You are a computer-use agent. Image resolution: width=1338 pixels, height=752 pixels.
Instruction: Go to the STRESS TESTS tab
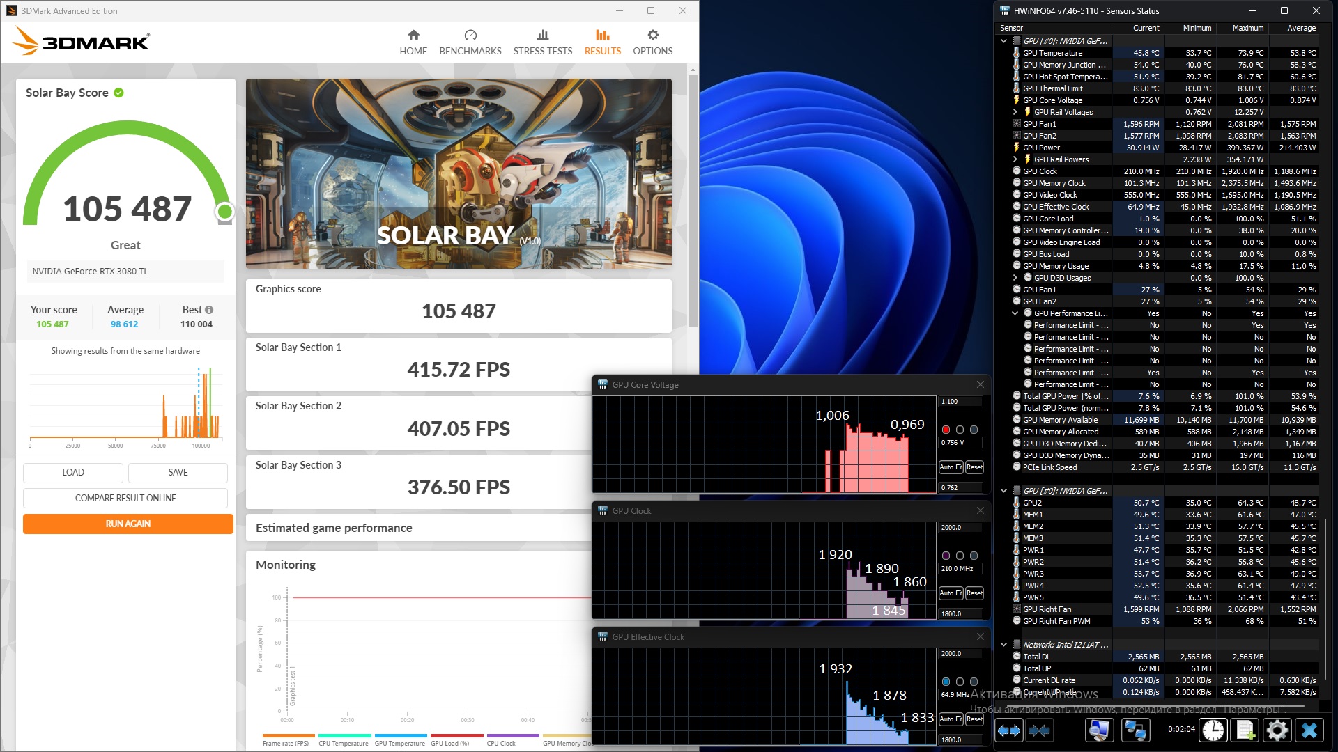(542, 42)
